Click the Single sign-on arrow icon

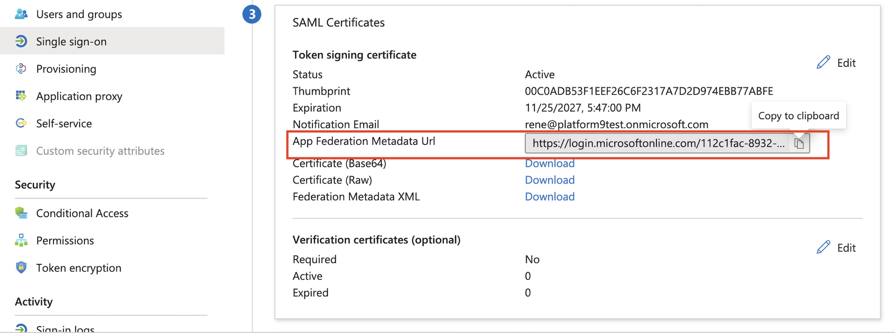[21, 42]
